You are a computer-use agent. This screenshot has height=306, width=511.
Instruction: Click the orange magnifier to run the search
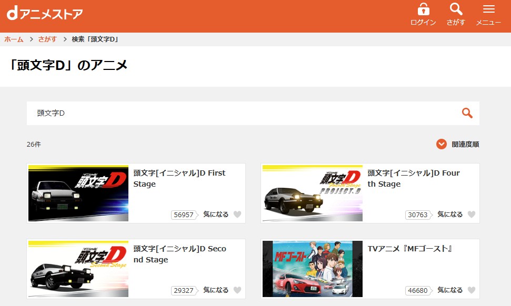pos(466,113)
